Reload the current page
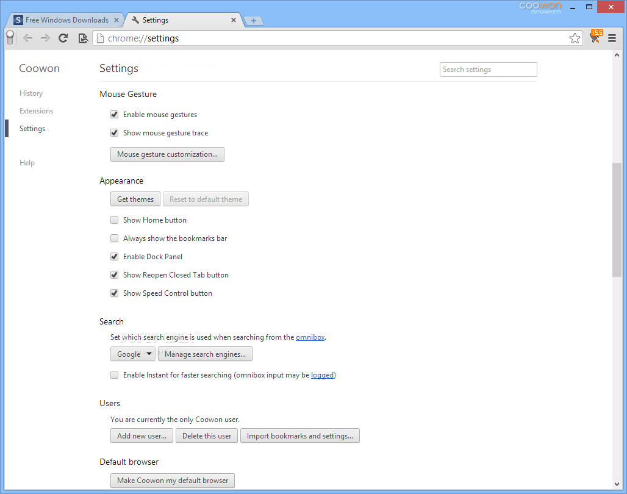Image resolution: width=627 pixels, height=494 pixels. [x=63, y=38]
